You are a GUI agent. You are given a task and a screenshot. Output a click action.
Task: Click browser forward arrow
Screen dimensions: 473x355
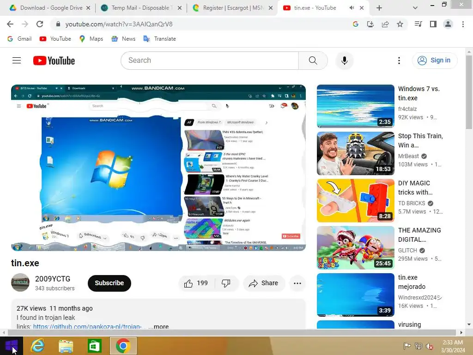tap(25, 24)
